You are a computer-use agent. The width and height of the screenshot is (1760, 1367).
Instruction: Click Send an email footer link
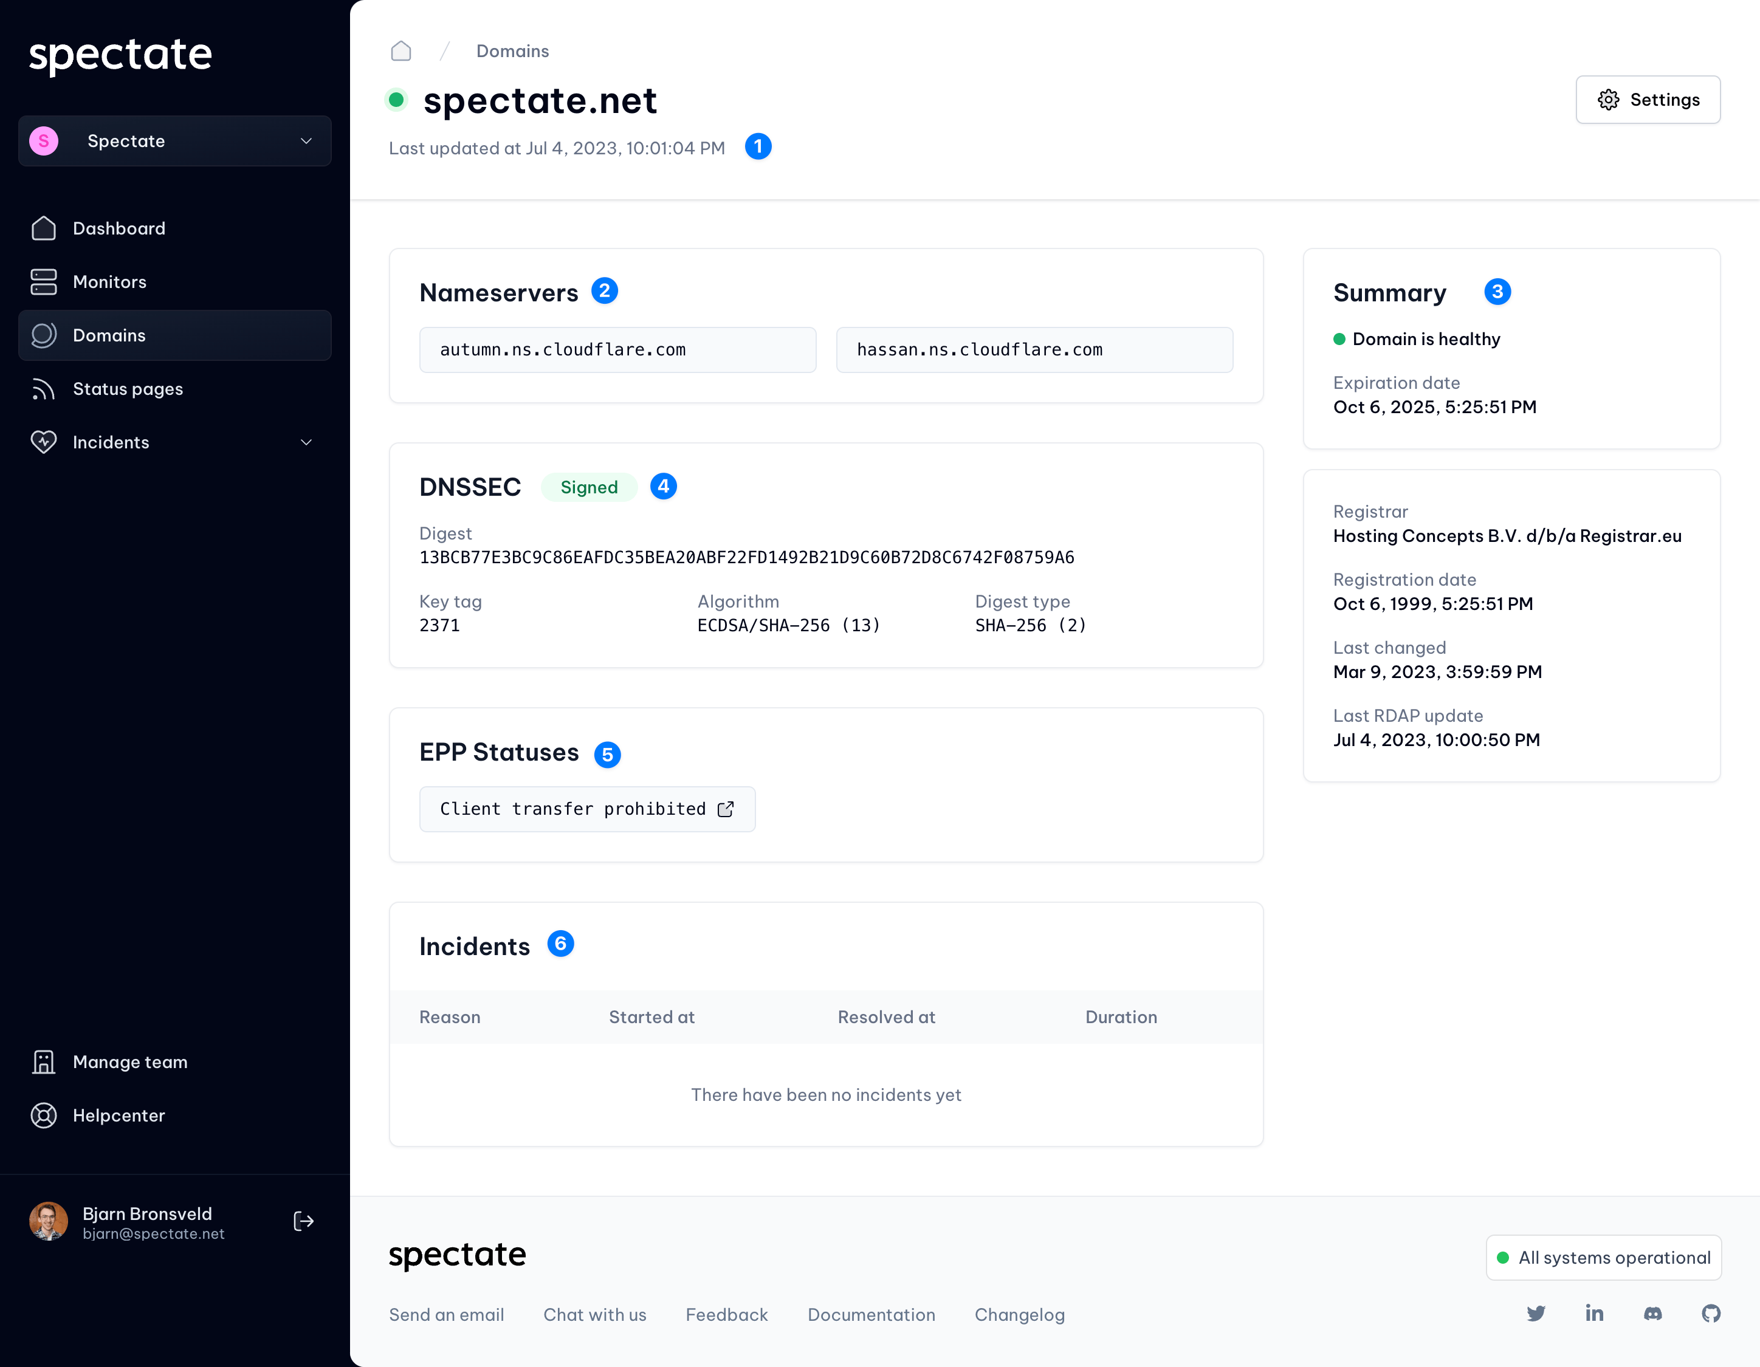(x=447, y=1315)
